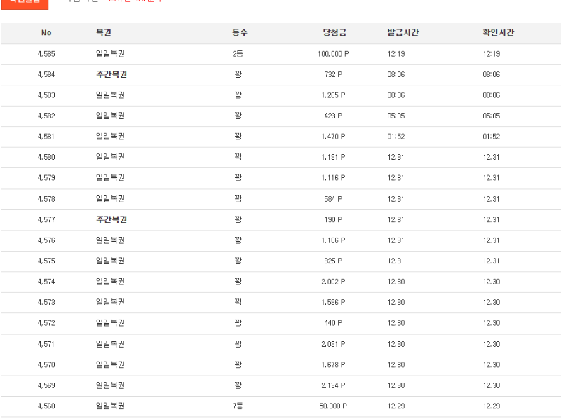Select ticket number 4,574
Viewport: 561px width, 419px height.
(x=46, y=282)
